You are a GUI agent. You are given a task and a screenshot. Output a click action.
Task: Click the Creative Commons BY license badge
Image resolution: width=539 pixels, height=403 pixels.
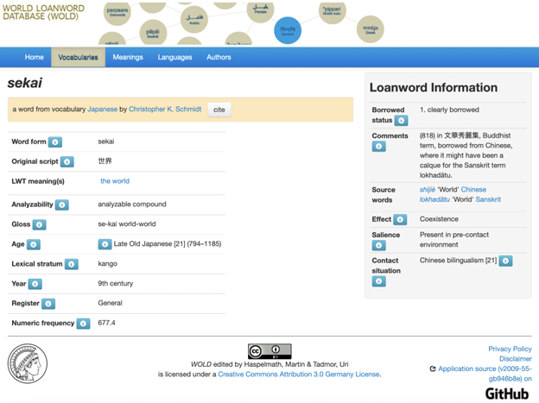click(269, 351)
